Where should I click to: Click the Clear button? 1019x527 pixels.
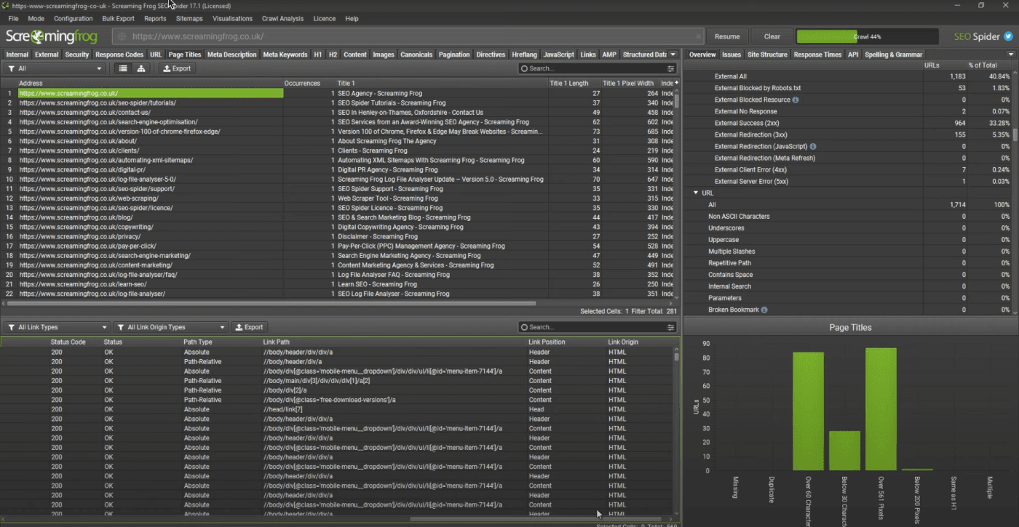[x=772, y=36]
